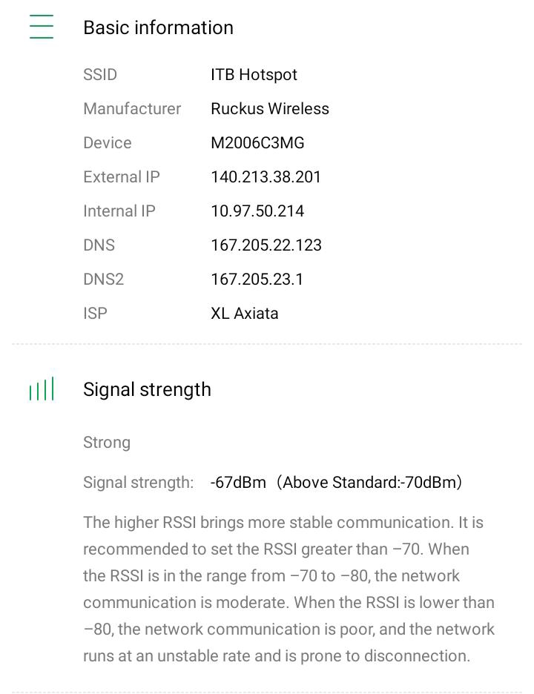Tap the Manufacturer label
Screen dimensions: 534x694
pos(132,108)
